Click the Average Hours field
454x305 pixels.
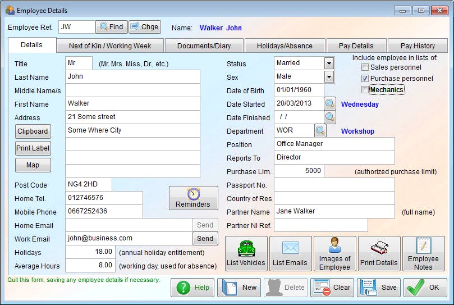coord(90,265)
